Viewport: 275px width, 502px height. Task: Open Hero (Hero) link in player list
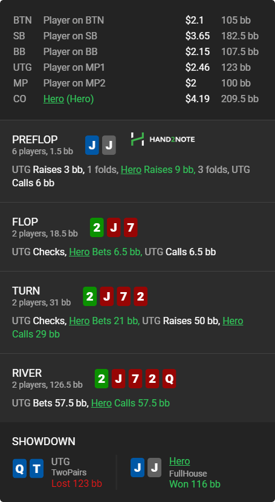68,99
